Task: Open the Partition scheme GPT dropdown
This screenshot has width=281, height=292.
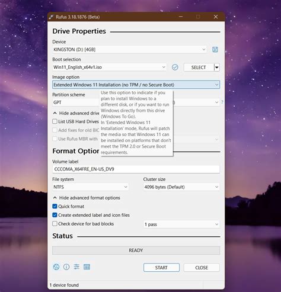Action: click(76, 102)
